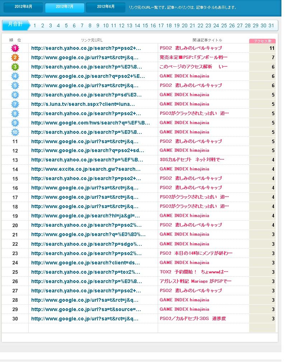Screen dimensions: 285x362
Task: Click the rank 7 blue badge icon
Action: click(x=15, y=104)
